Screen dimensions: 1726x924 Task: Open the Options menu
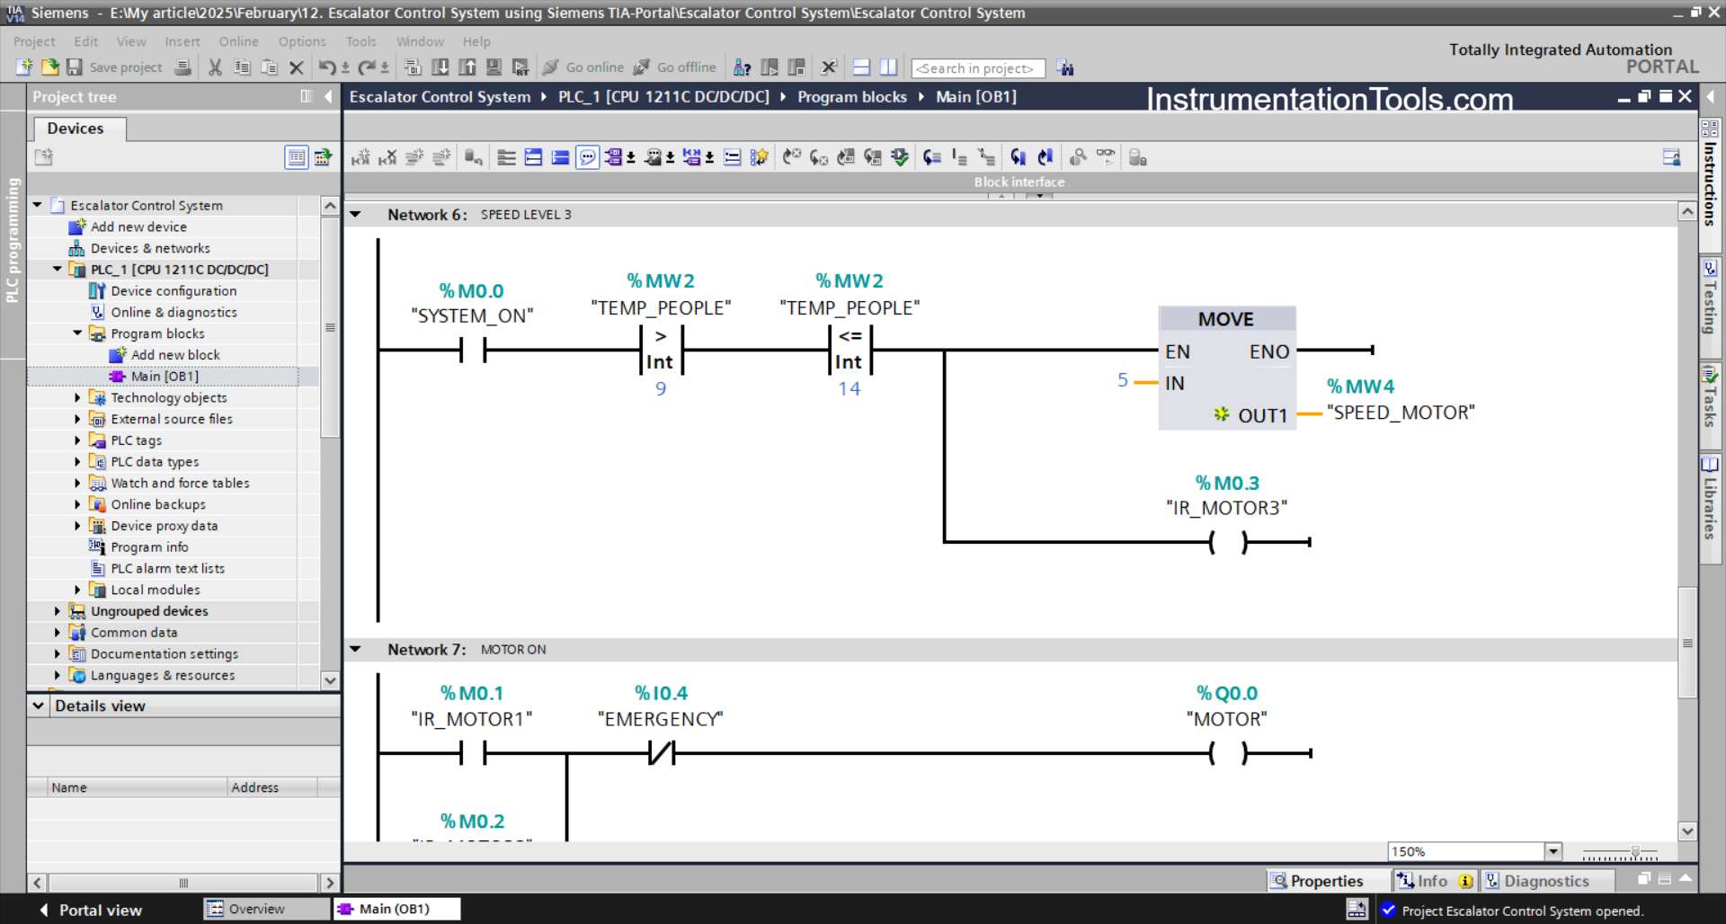tap(302, 41)
